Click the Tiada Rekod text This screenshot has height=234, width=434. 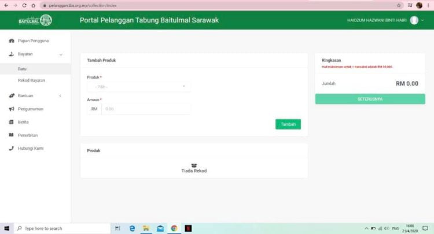point(194,171)
